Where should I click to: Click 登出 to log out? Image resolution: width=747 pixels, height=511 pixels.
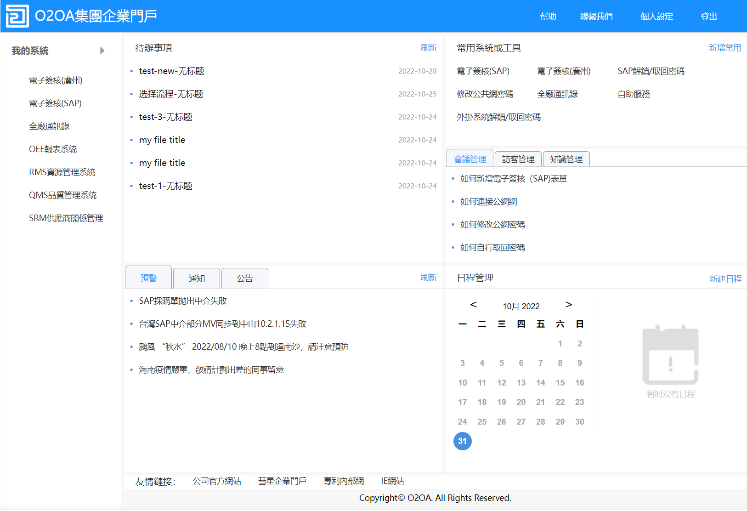click(x=708, y=17)
